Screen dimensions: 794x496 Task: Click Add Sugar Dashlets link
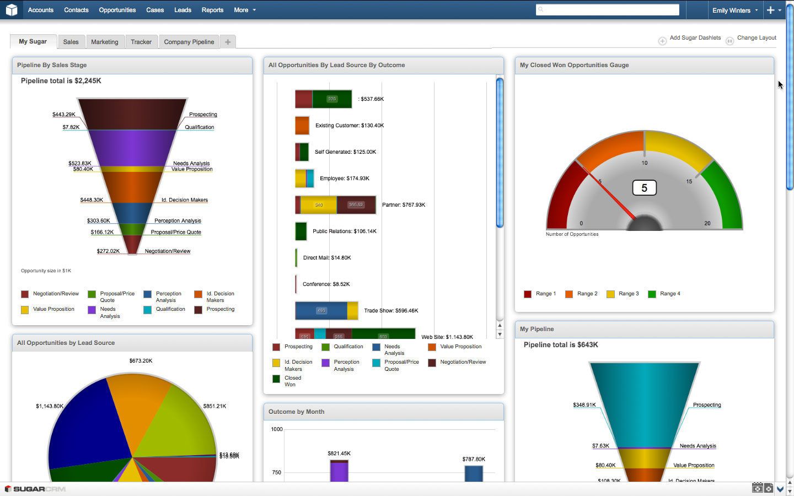coord(695,38)
